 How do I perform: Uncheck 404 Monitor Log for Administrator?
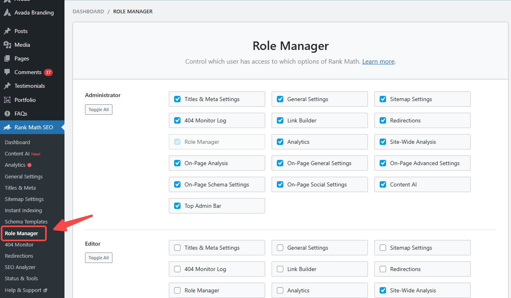177,120
